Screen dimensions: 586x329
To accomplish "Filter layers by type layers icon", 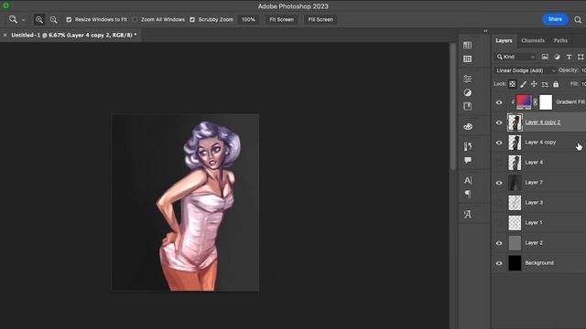I will [569, 57].
